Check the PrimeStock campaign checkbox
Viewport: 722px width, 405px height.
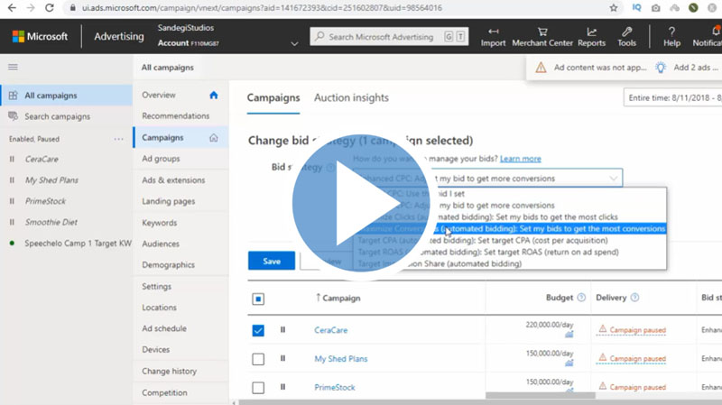(258, 388)
